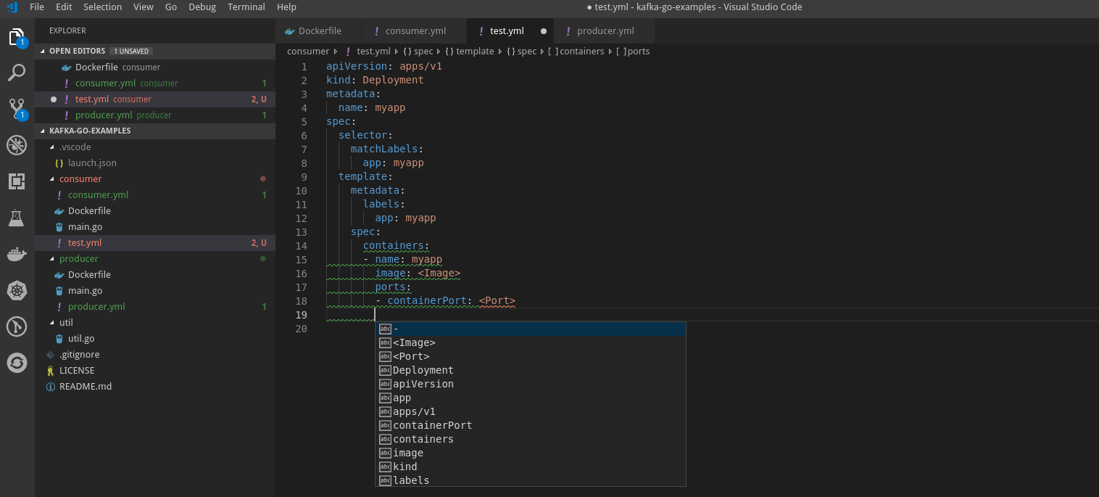Open the Help menu

pos(286,7)
